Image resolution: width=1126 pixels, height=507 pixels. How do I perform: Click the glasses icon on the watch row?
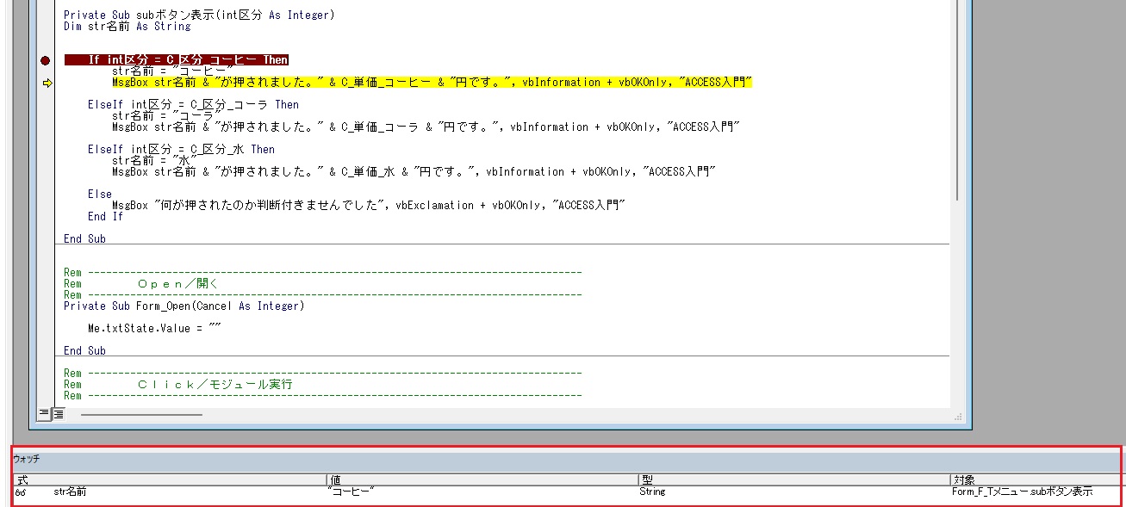[x=20, y=492]
